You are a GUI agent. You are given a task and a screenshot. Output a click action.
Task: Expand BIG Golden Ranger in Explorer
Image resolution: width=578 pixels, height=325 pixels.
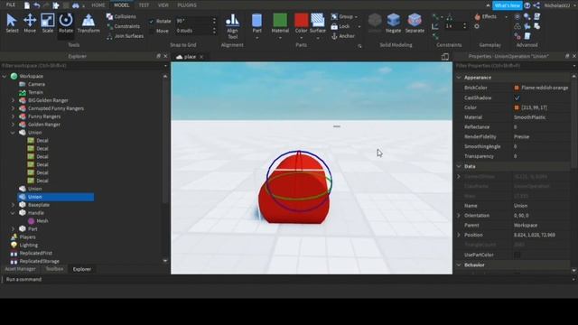[x=13, y=100]
